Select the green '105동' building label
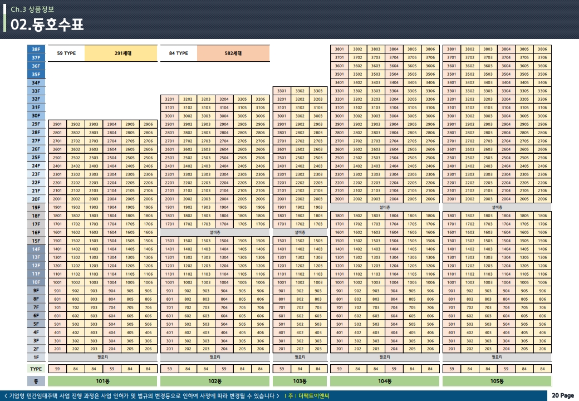 497,381
